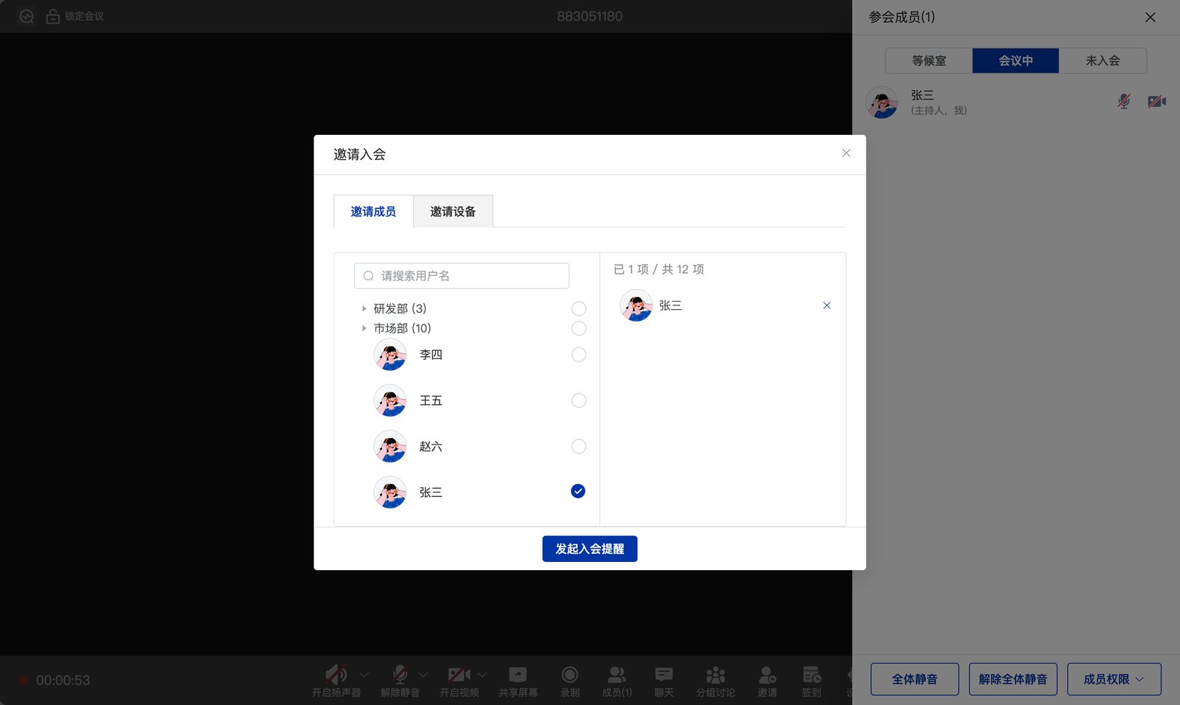Select 王五 radio button
1180x705 pixels.
(579, 400)
